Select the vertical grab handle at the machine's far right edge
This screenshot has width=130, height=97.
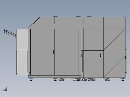[x=126, y=61]
